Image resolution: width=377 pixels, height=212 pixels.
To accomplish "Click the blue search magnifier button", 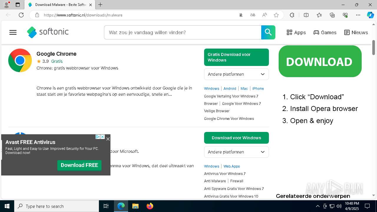I will point(268,32).
